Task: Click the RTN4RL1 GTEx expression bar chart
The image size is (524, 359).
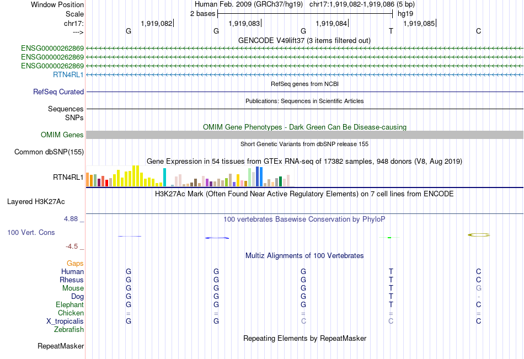Action: pos(190,176)
